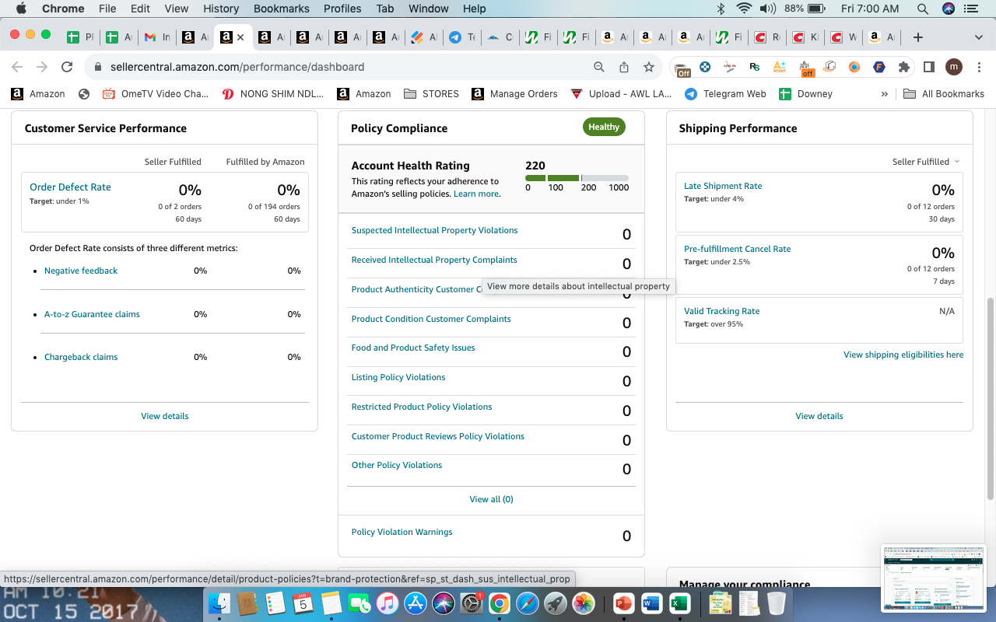996x622 pixels.
Task: Click the RS extension icon
Action: [755, 67]
